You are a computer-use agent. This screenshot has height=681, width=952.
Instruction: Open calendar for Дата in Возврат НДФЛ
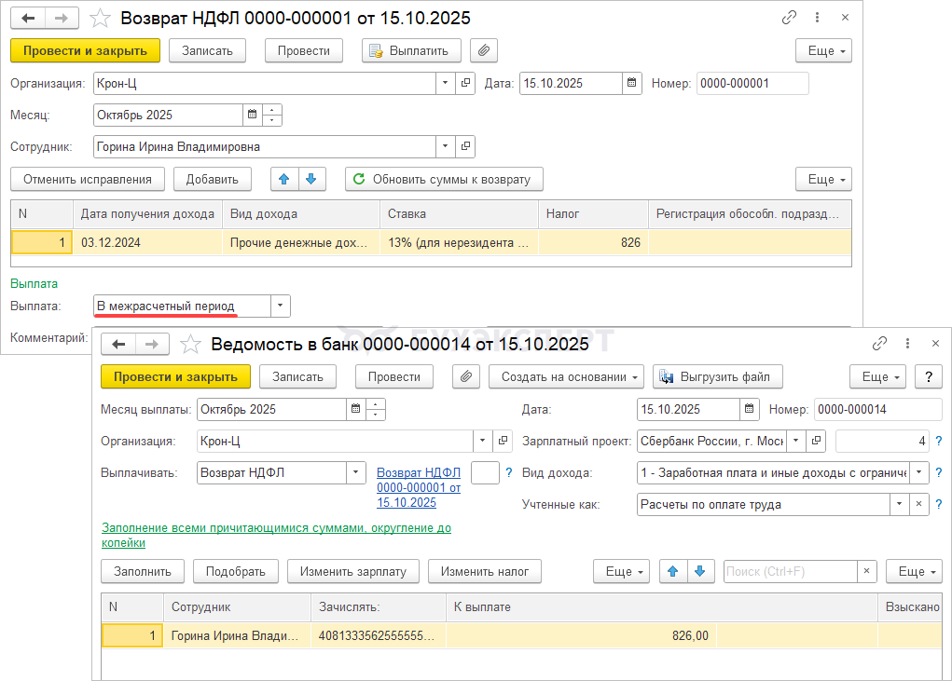click(631, 83)
